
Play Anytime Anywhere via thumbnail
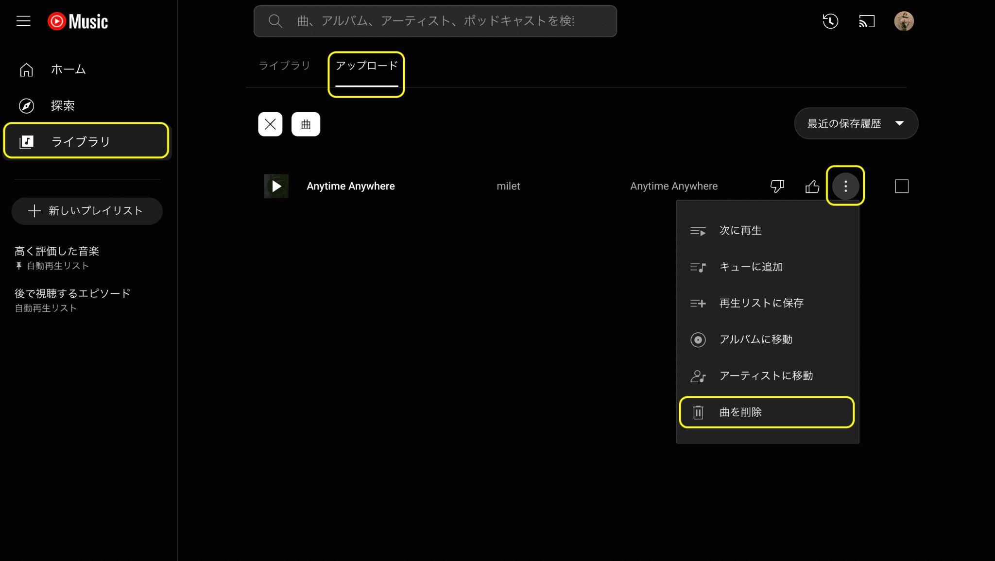[276, 186]
